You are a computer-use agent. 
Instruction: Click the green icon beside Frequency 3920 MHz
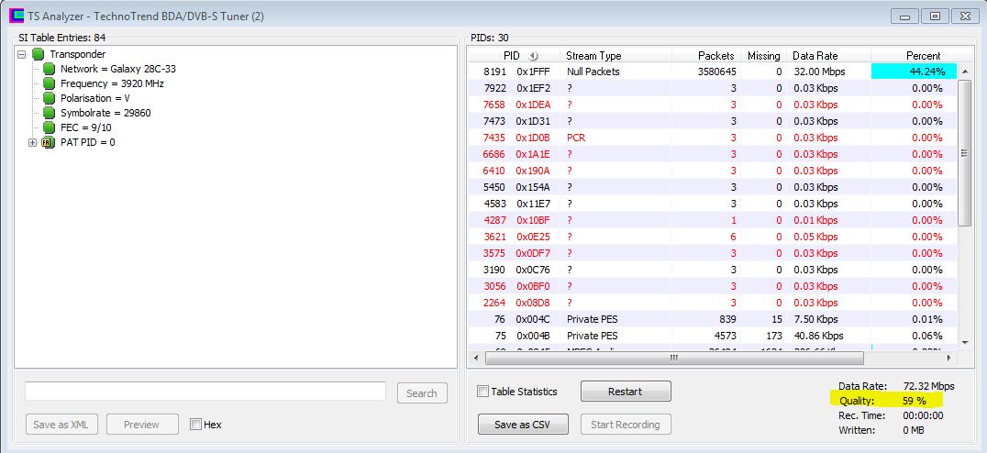coord(49,83)
